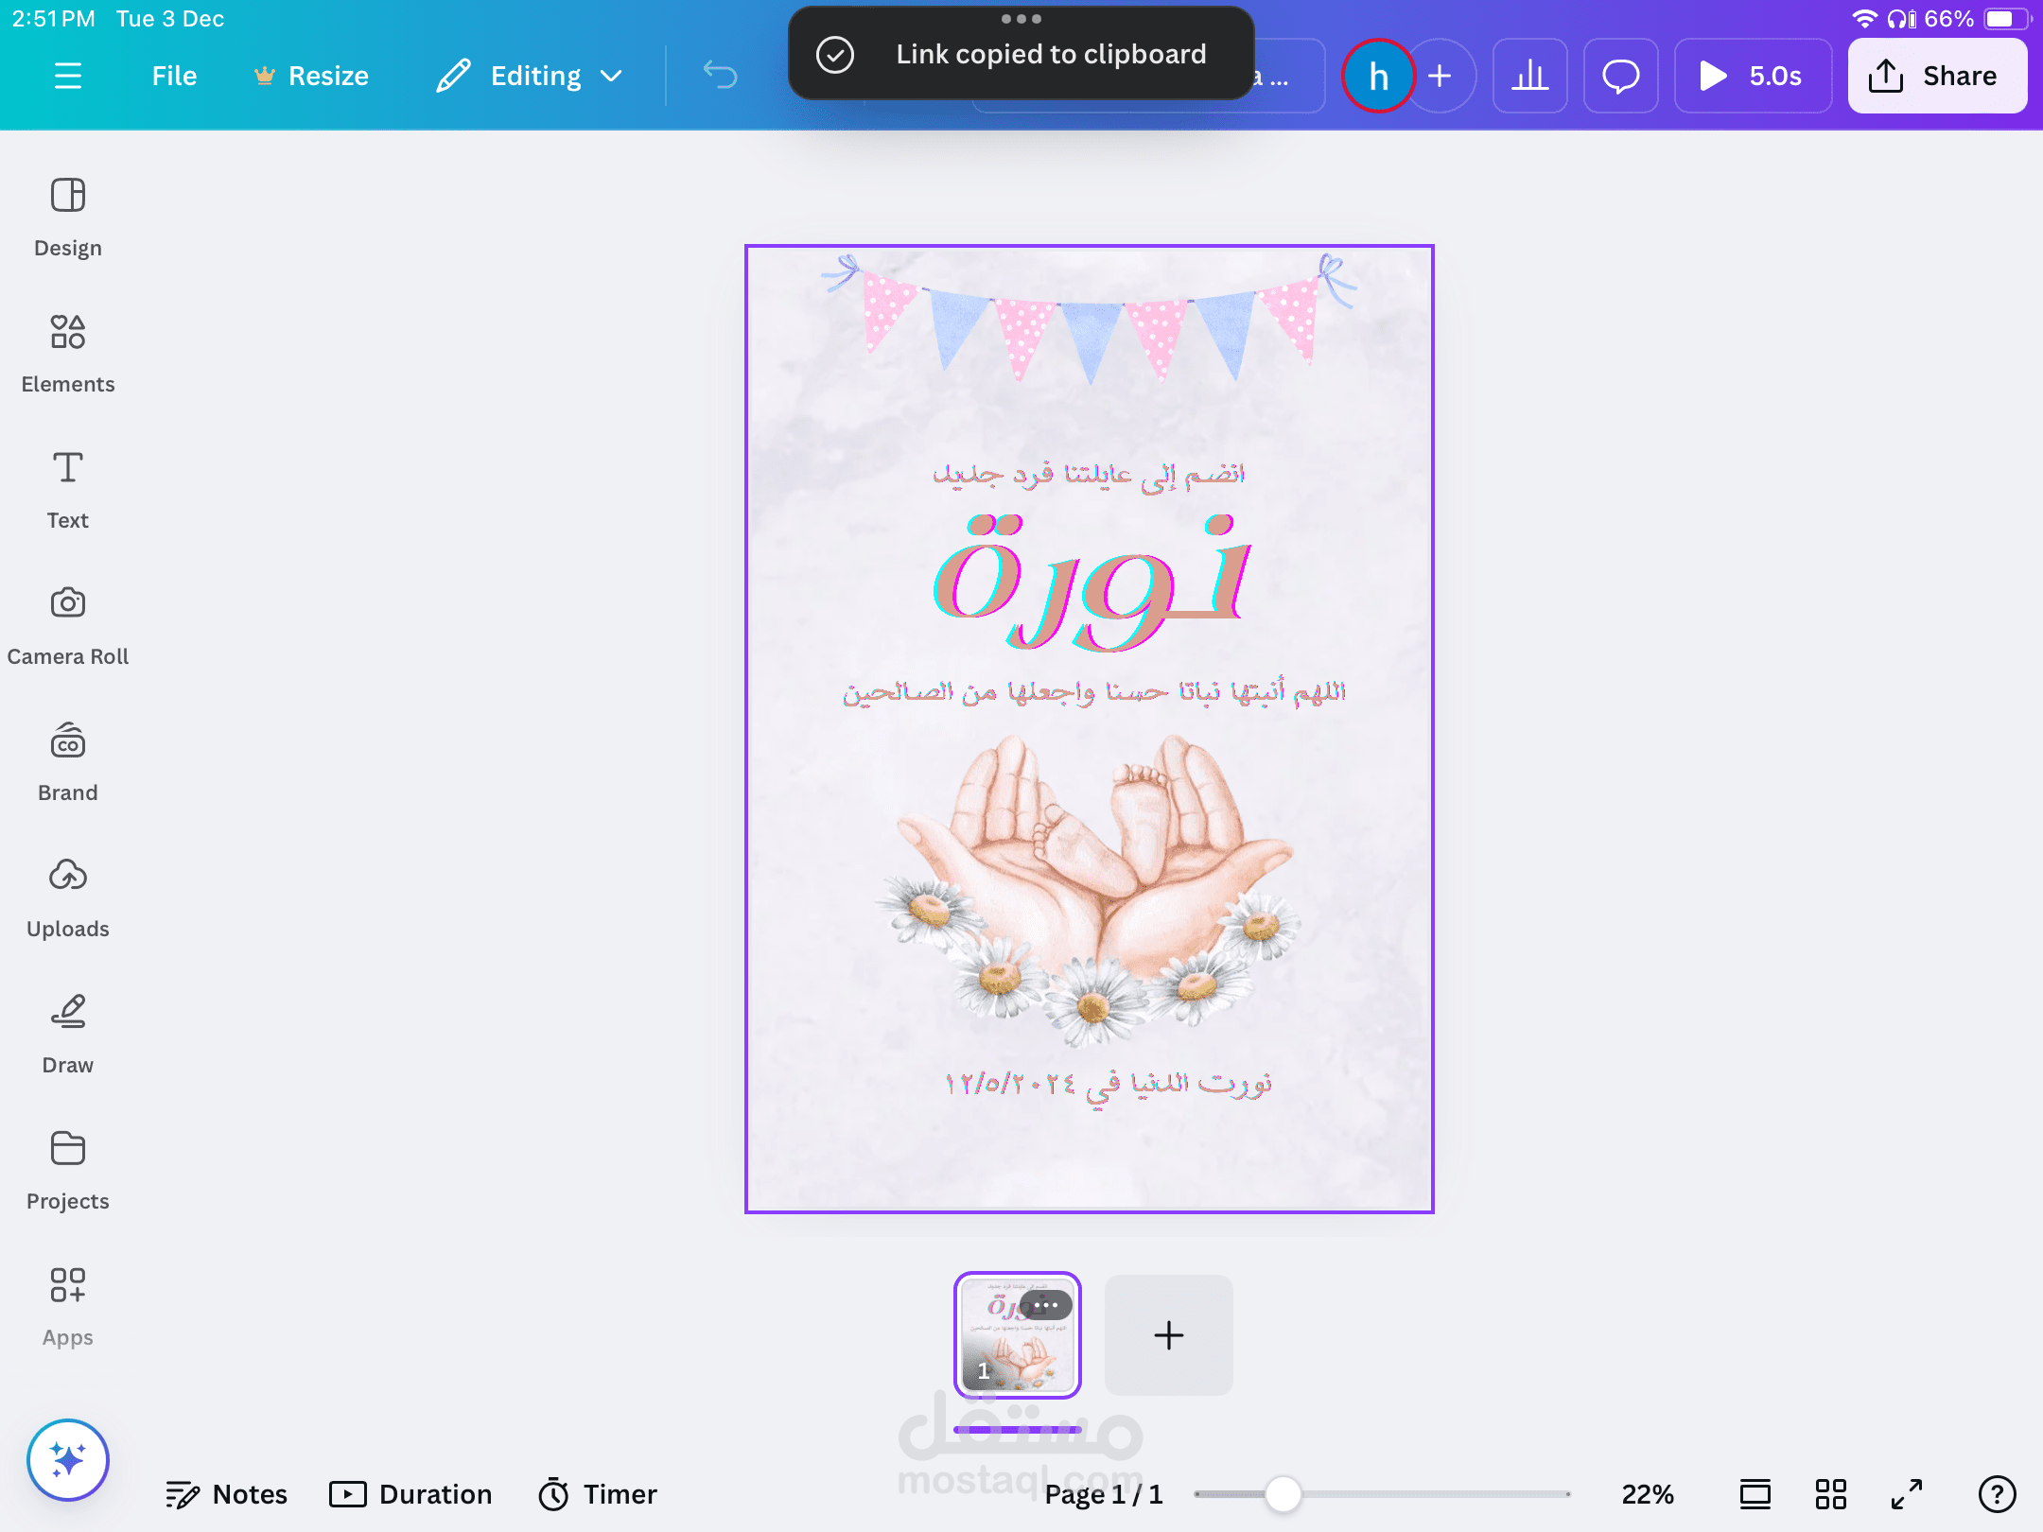Viewport: 2043px width, 1532px height.
Task: Open the Projects folder panel
Action: [x=67, y=1171]
